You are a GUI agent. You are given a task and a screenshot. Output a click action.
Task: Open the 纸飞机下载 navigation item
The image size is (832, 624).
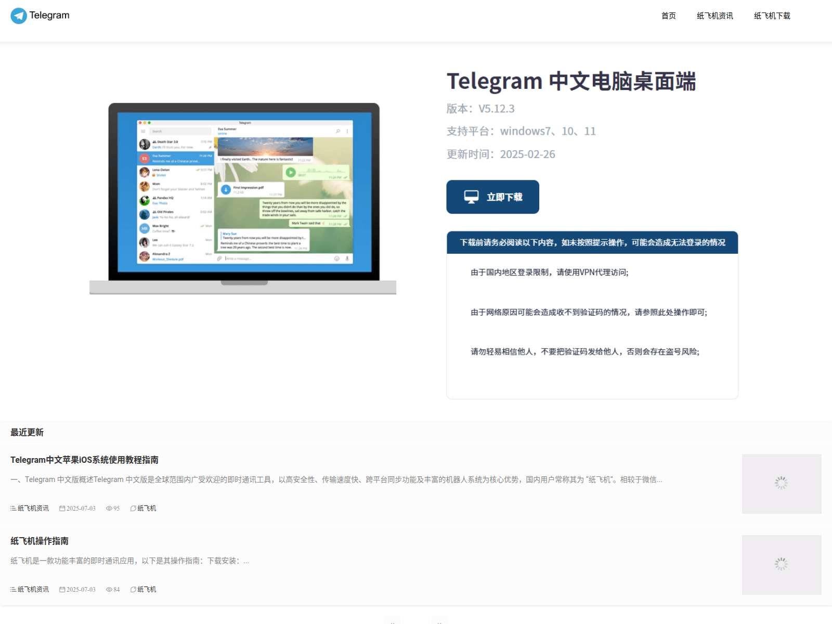tap(772, 16)
